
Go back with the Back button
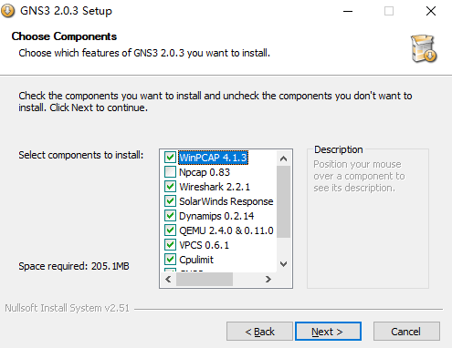point(259,332)
